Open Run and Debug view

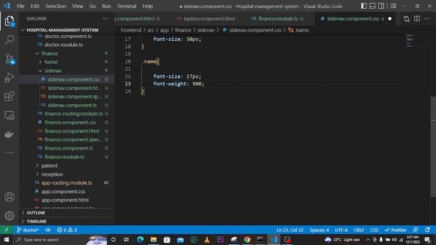(x=9, y=78)
